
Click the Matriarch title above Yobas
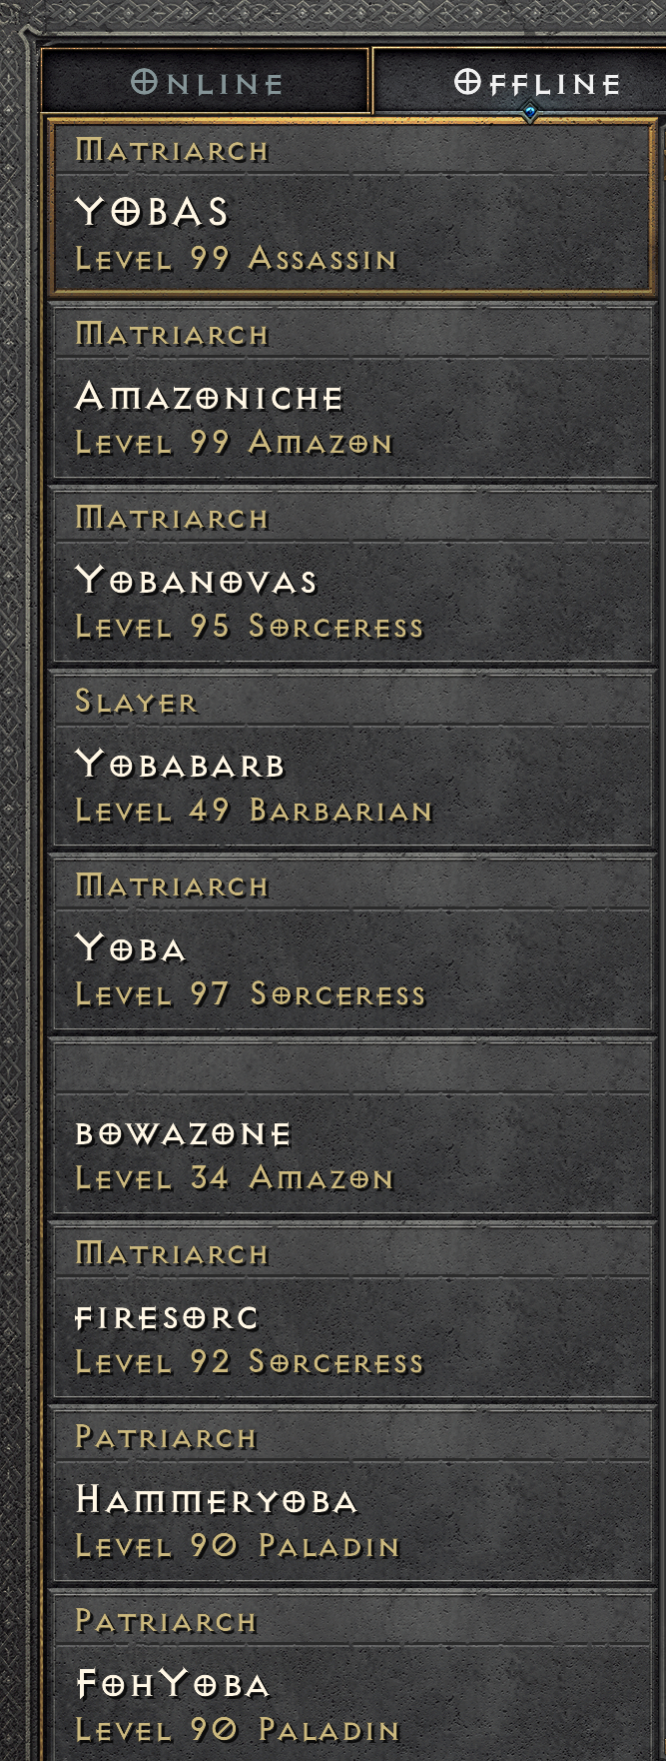(x=173, y=151)
